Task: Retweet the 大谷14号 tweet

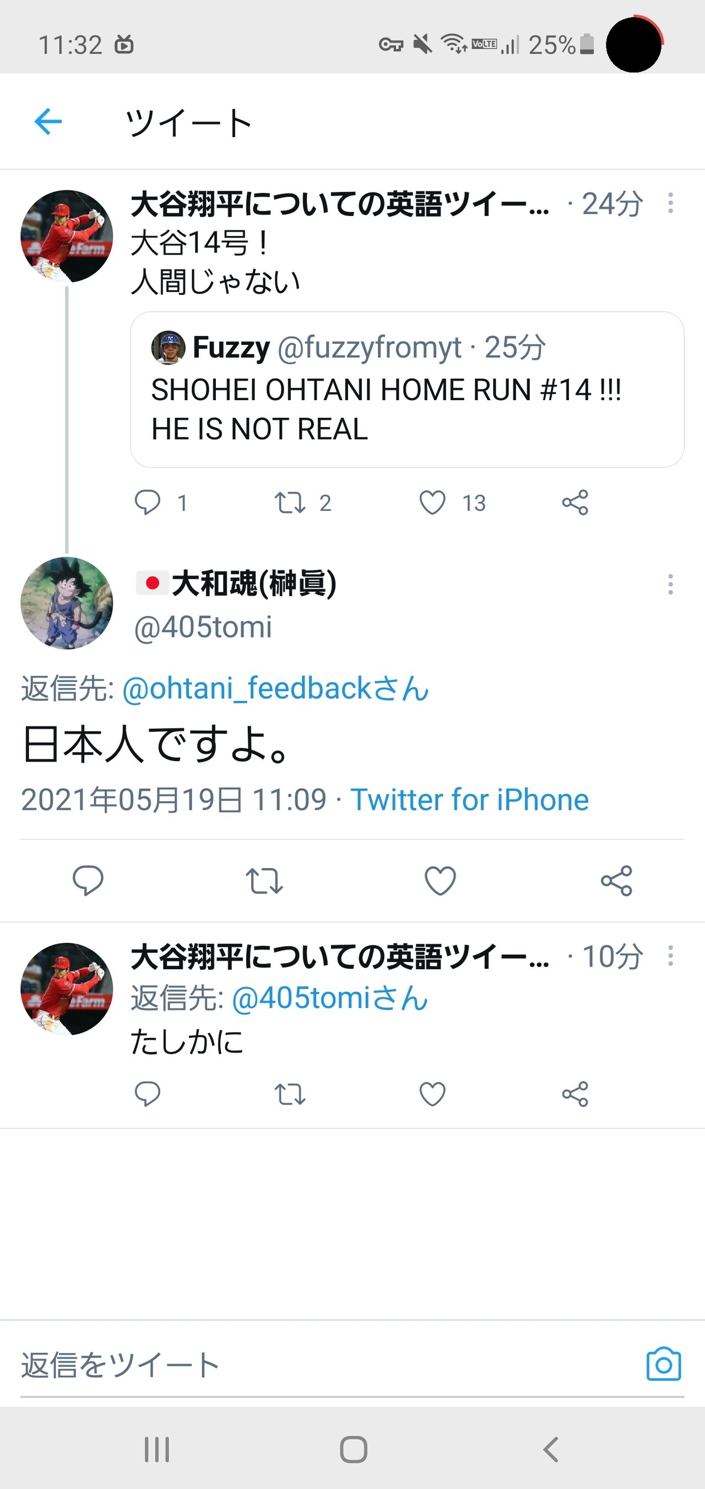Action: [x=290, y=503]
